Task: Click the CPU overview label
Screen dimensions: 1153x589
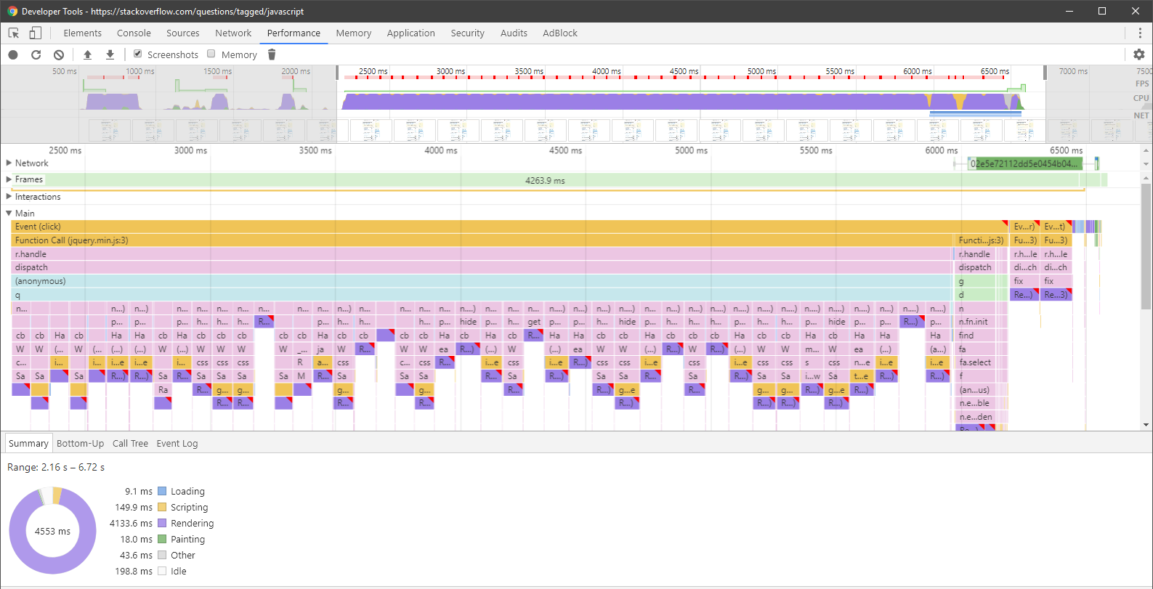Action: pyautogui.click(x=1141, y=98)
